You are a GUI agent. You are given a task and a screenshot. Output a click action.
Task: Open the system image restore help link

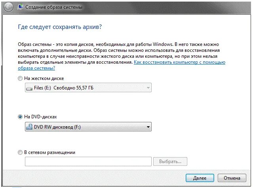(x=179, y=63)
